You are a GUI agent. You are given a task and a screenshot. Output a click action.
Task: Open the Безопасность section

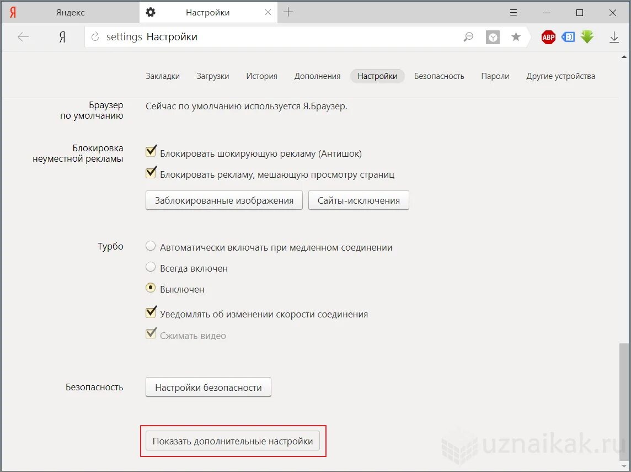(439, 76)
